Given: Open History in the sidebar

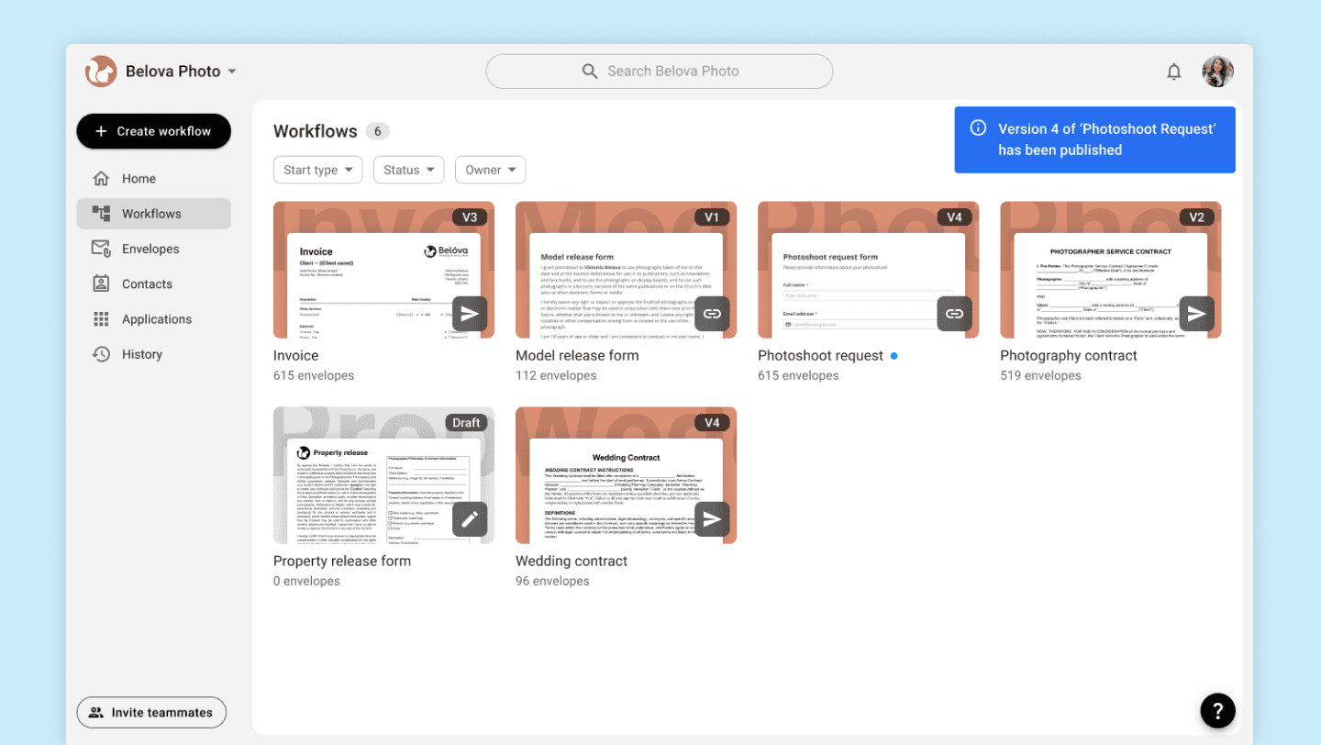Looking at the screenshot, I should (x=153, y=354).
